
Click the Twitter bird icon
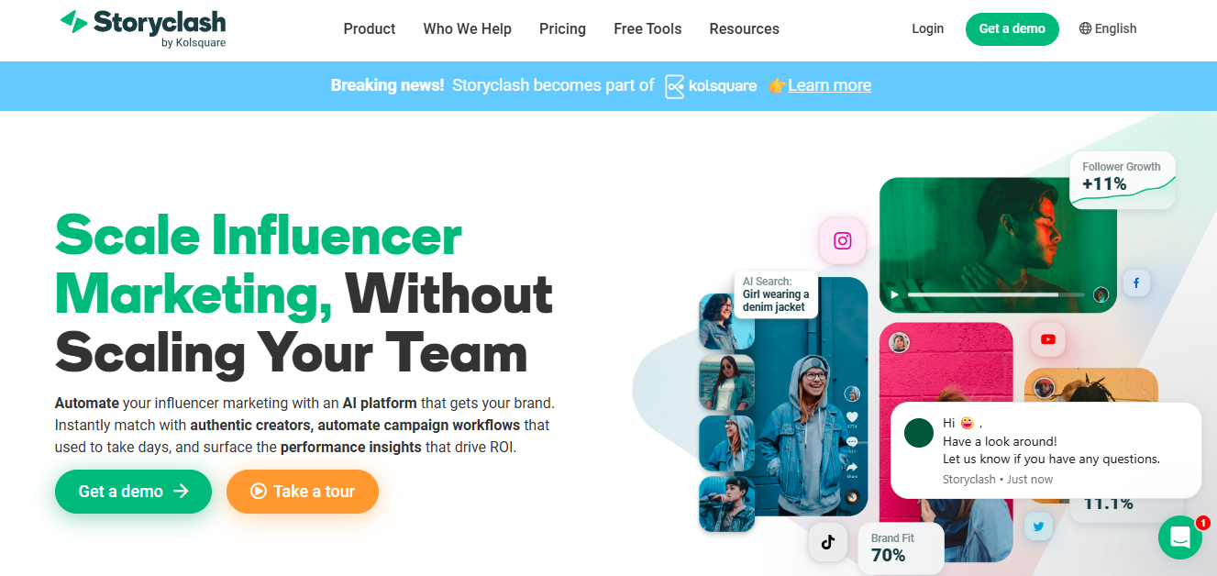[1039, 526]
